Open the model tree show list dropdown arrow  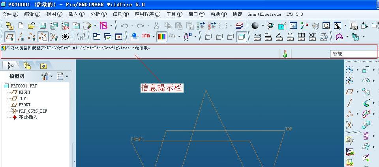click(67, 76)
